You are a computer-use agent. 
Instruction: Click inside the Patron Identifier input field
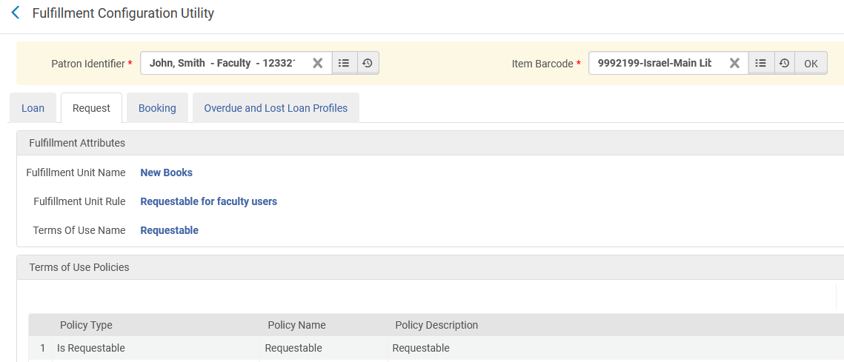(x=222, y=64)
